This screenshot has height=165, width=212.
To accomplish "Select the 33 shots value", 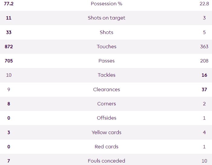I will (x=8, y=32).
